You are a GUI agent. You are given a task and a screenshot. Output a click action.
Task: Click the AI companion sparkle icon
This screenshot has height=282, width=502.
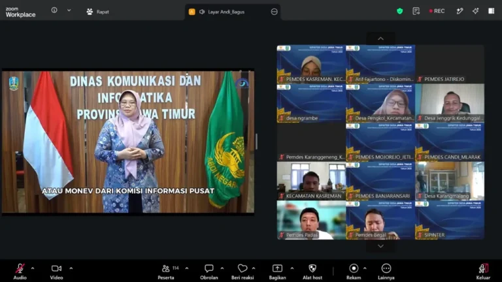click(475, 11)
